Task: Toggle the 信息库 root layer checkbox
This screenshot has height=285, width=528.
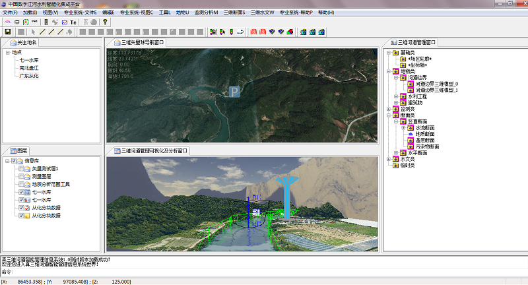Action: [x=14, y=161]
